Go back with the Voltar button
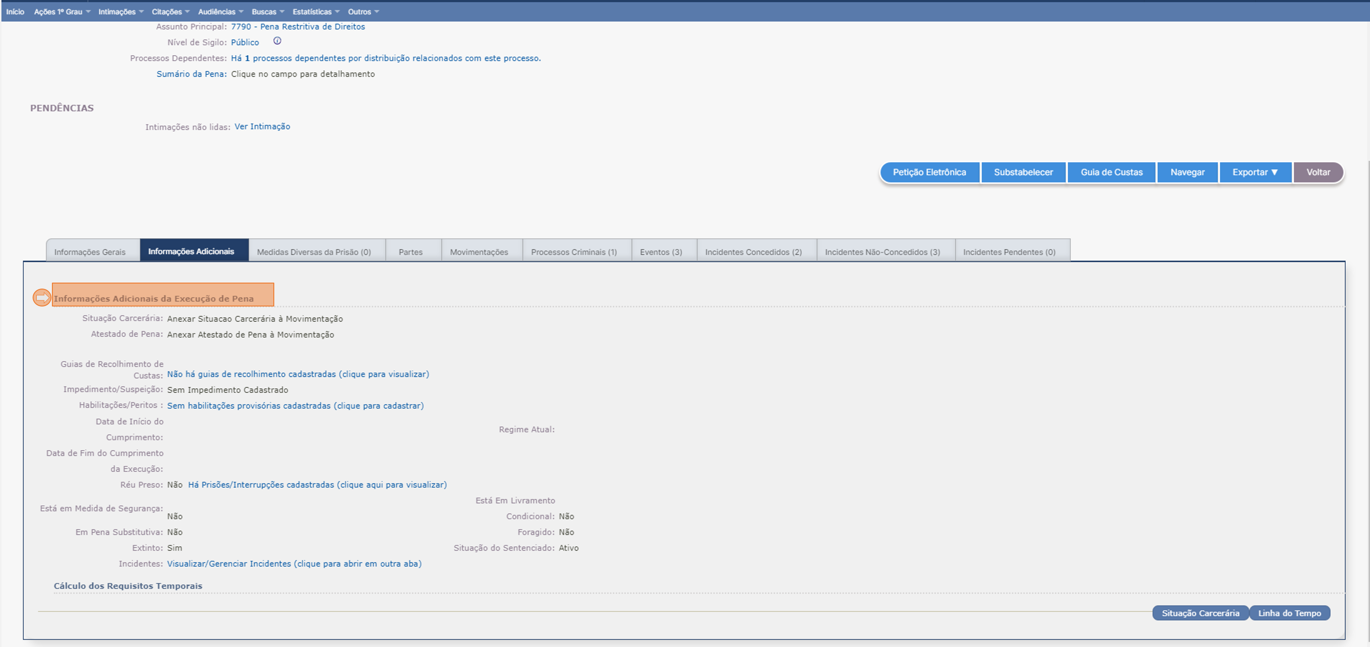 1318,172
